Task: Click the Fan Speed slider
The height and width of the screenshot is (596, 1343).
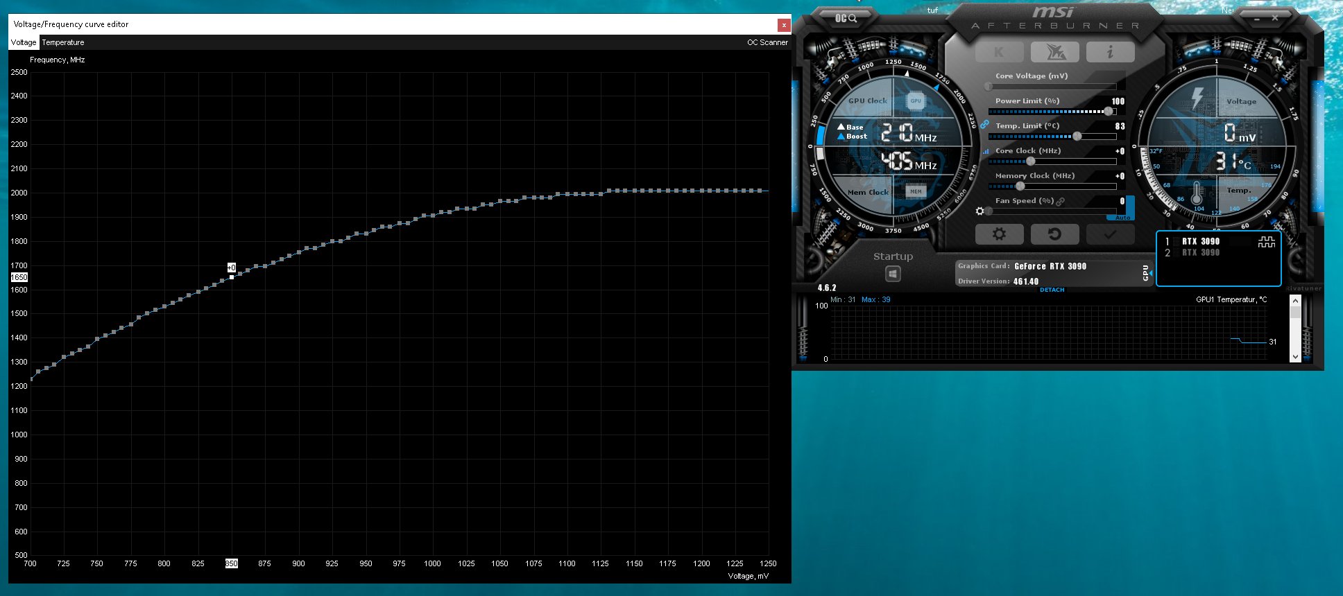Action: pos(1052,211)
